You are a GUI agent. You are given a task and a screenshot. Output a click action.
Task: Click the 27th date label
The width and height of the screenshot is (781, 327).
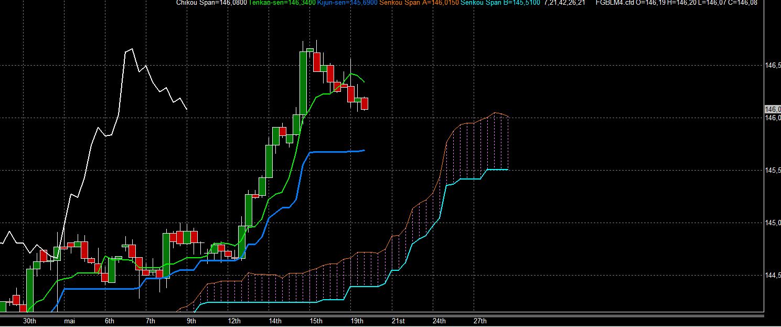(x=480, y=321)
